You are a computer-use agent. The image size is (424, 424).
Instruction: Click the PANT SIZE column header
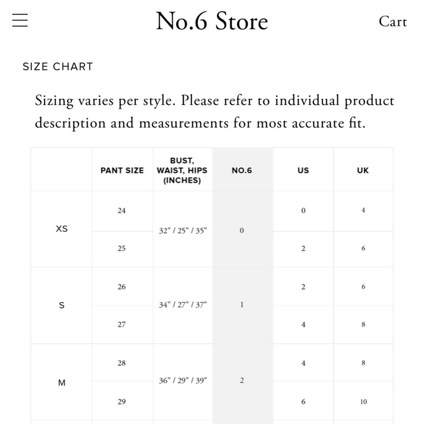[122, 170]
